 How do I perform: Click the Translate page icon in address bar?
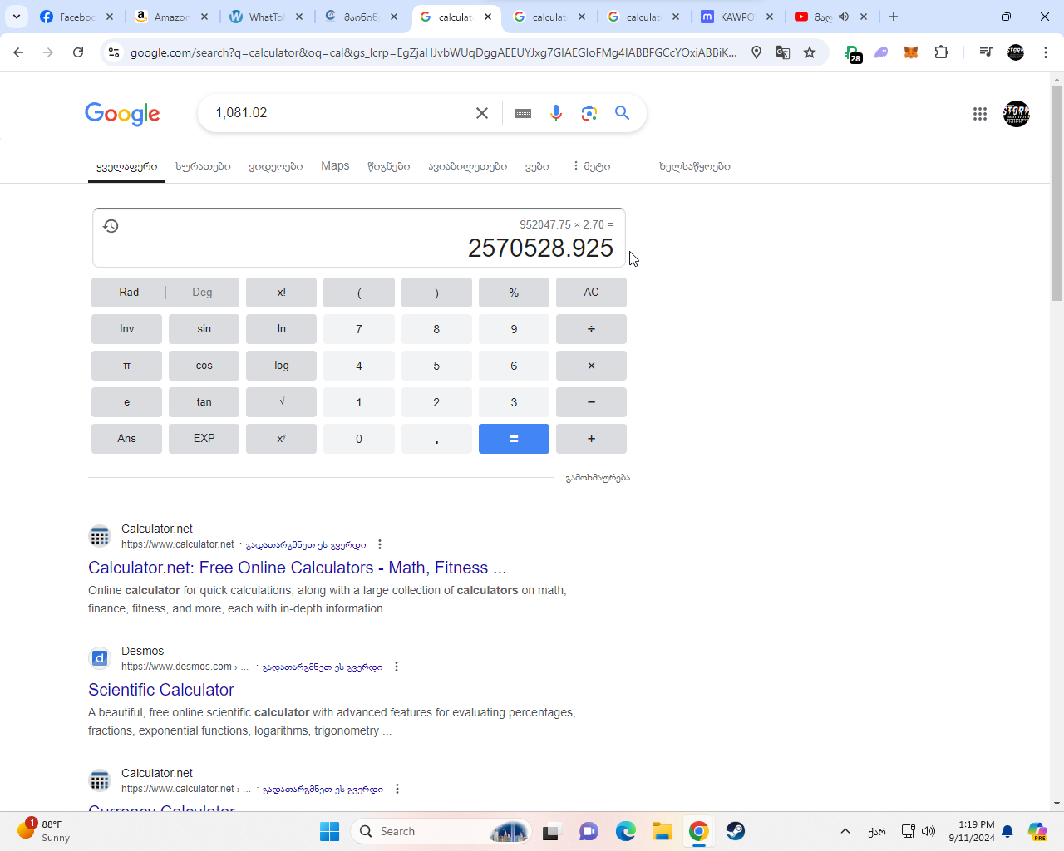(783, 52)
